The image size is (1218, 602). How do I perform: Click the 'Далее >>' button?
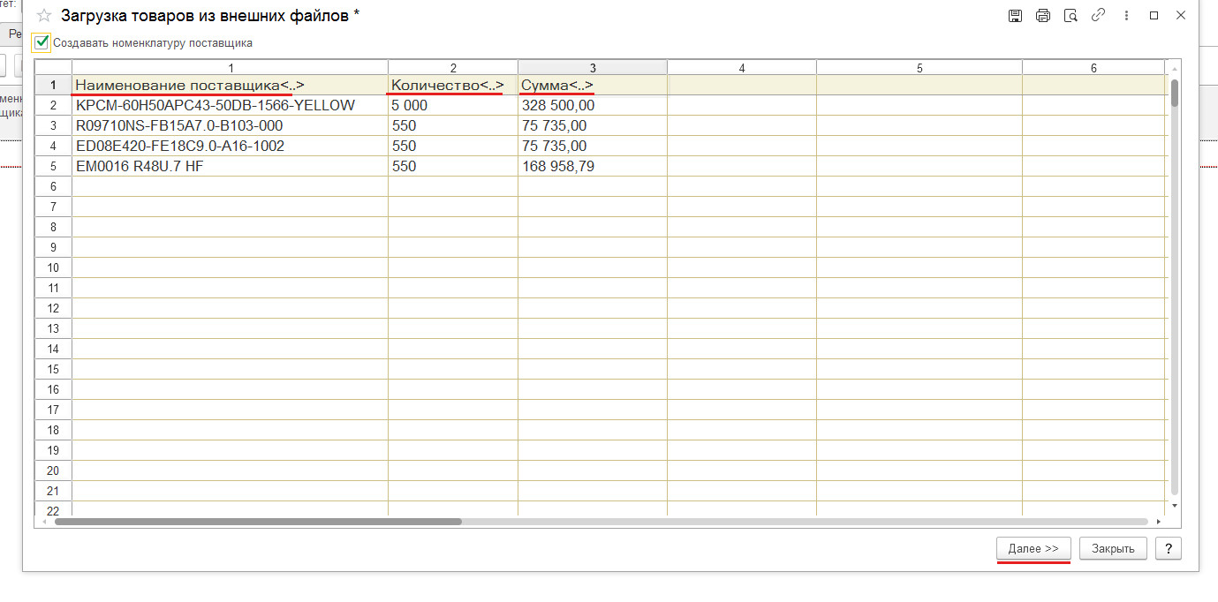[x=1033, y=548]
